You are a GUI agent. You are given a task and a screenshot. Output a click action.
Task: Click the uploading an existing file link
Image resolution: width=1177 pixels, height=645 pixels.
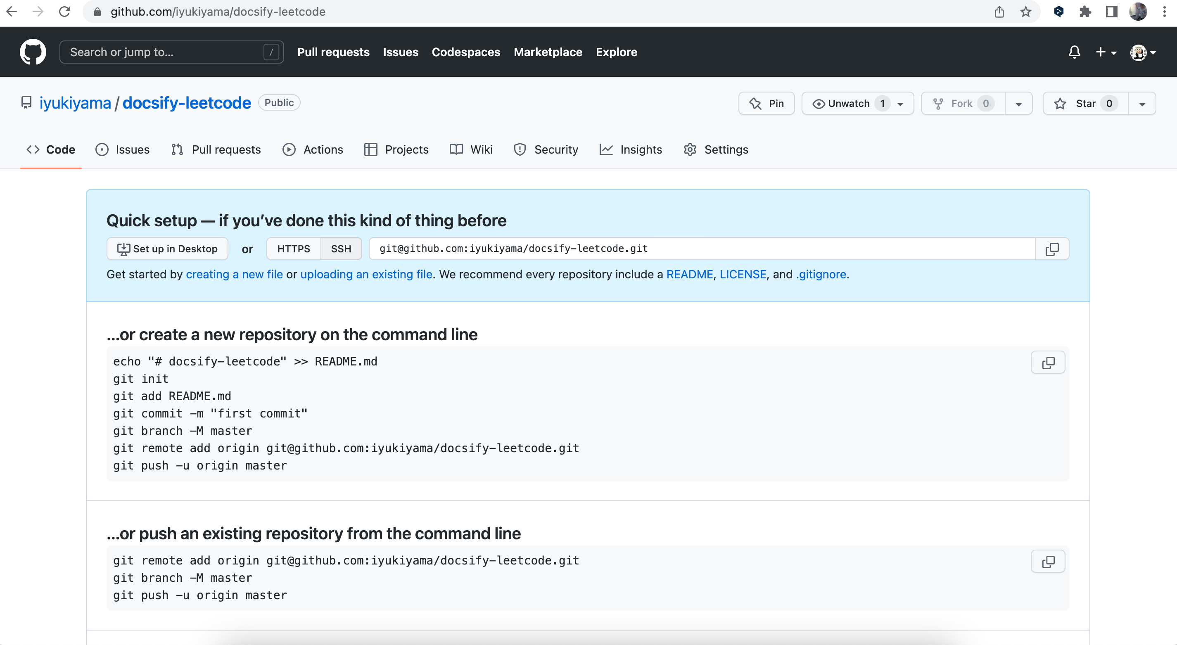tap(366, 274)
